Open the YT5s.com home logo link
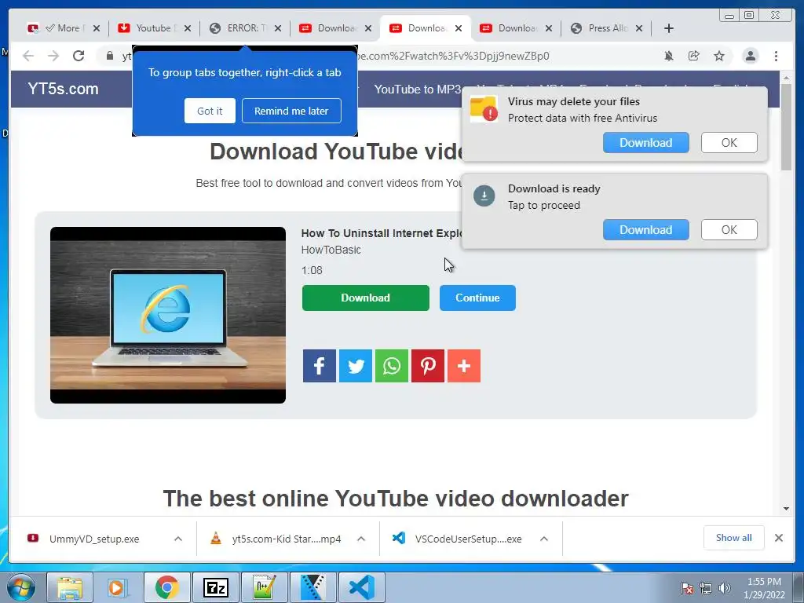Viewport: 804px width, 603px height. [x=63, y=89]
